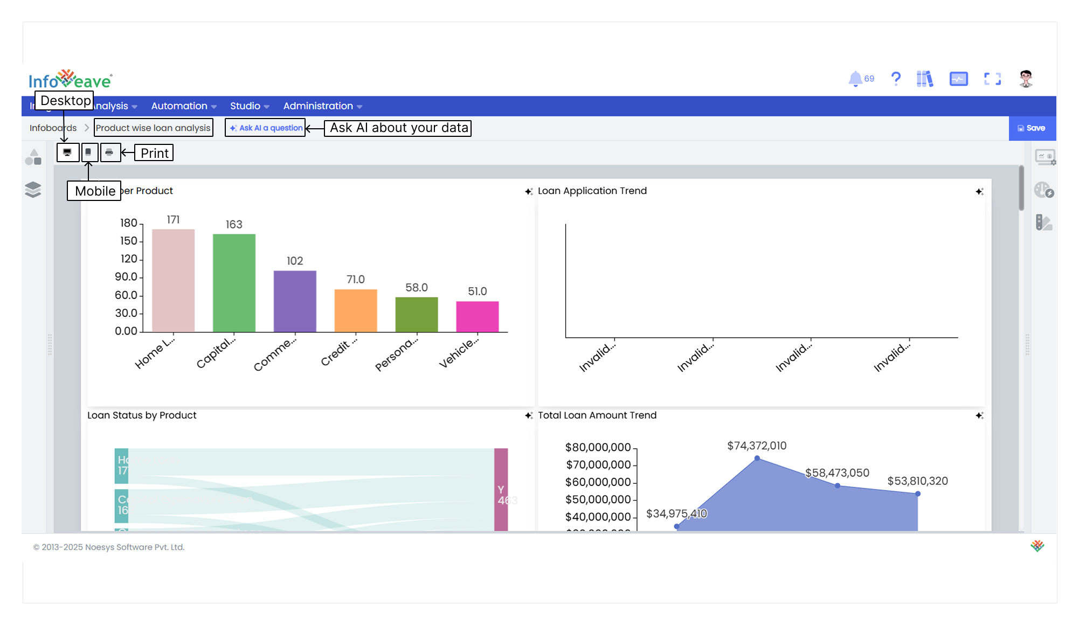This screenshot has width=1079, height=625.
Task: Click the $58,473,050 data point
Action: click(x=837, y=485)
